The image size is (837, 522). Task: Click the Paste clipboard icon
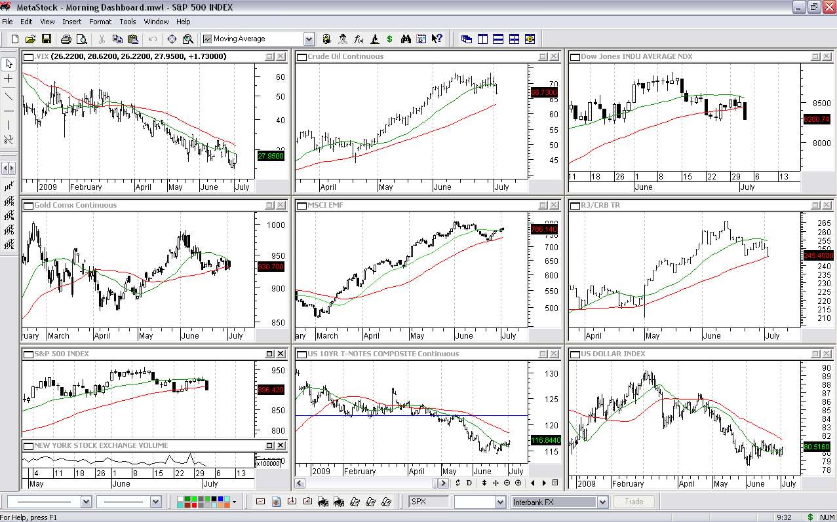(x=133, y=39)
